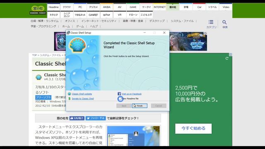Close the Classic Shell Setup window
Image resolution: width=265 pixels, height=149 pixels.
[164, 33]
